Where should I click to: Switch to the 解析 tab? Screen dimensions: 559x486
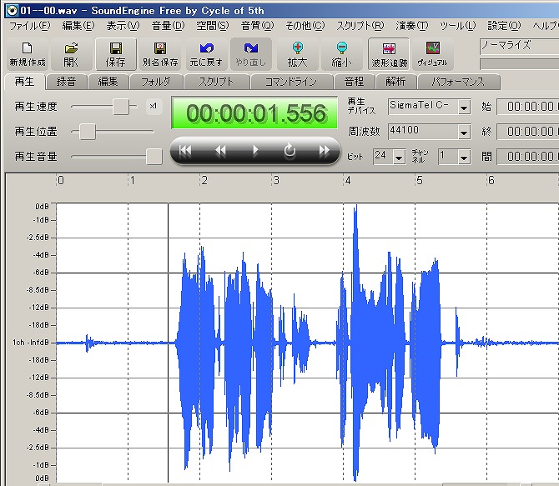click(395, 82)
